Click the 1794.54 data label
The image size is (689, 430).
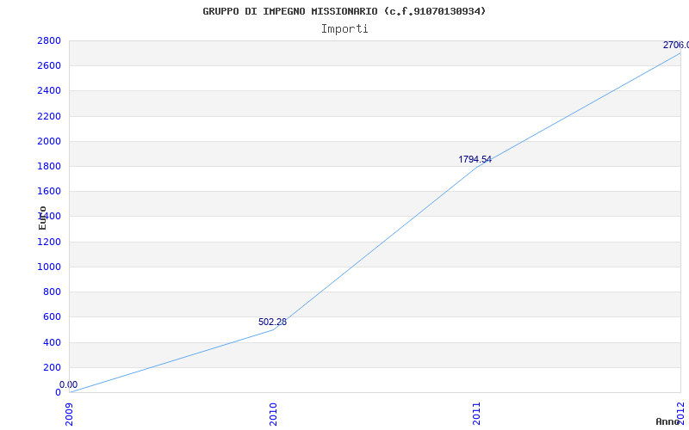475,159
